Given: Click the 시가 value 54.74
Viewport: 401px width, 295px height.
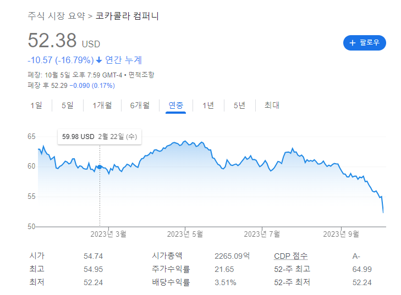Looking at the screenshot, I should click(93, 256).
